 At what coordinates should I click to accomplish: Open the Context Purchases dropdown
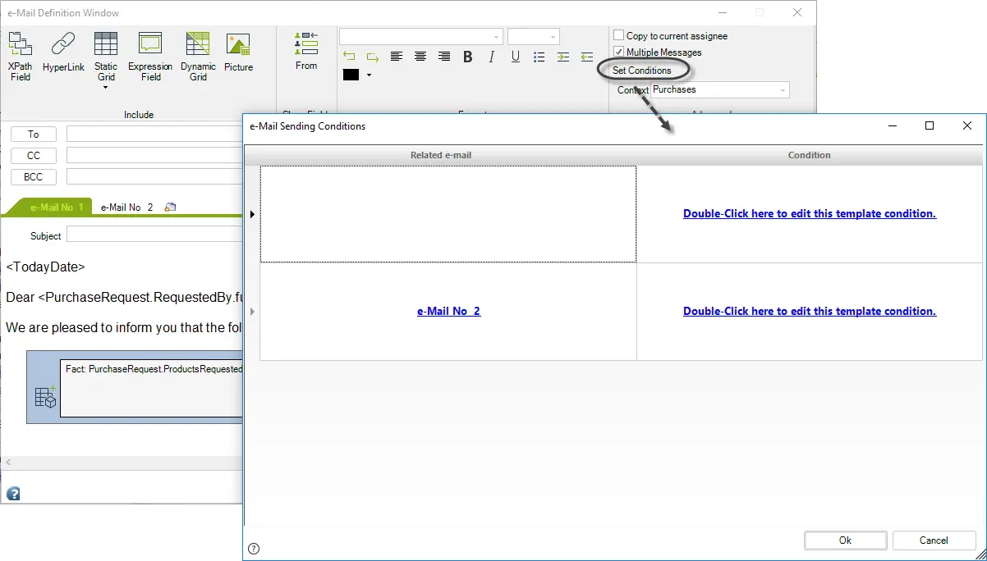(x=783, y=90)
